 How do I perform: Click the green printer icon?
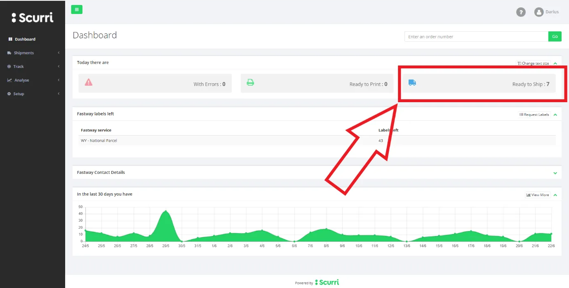(x=250, y=82)
